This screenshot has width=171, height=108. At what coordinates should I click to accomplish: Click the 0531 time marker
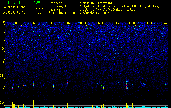(x=18, y=23)
